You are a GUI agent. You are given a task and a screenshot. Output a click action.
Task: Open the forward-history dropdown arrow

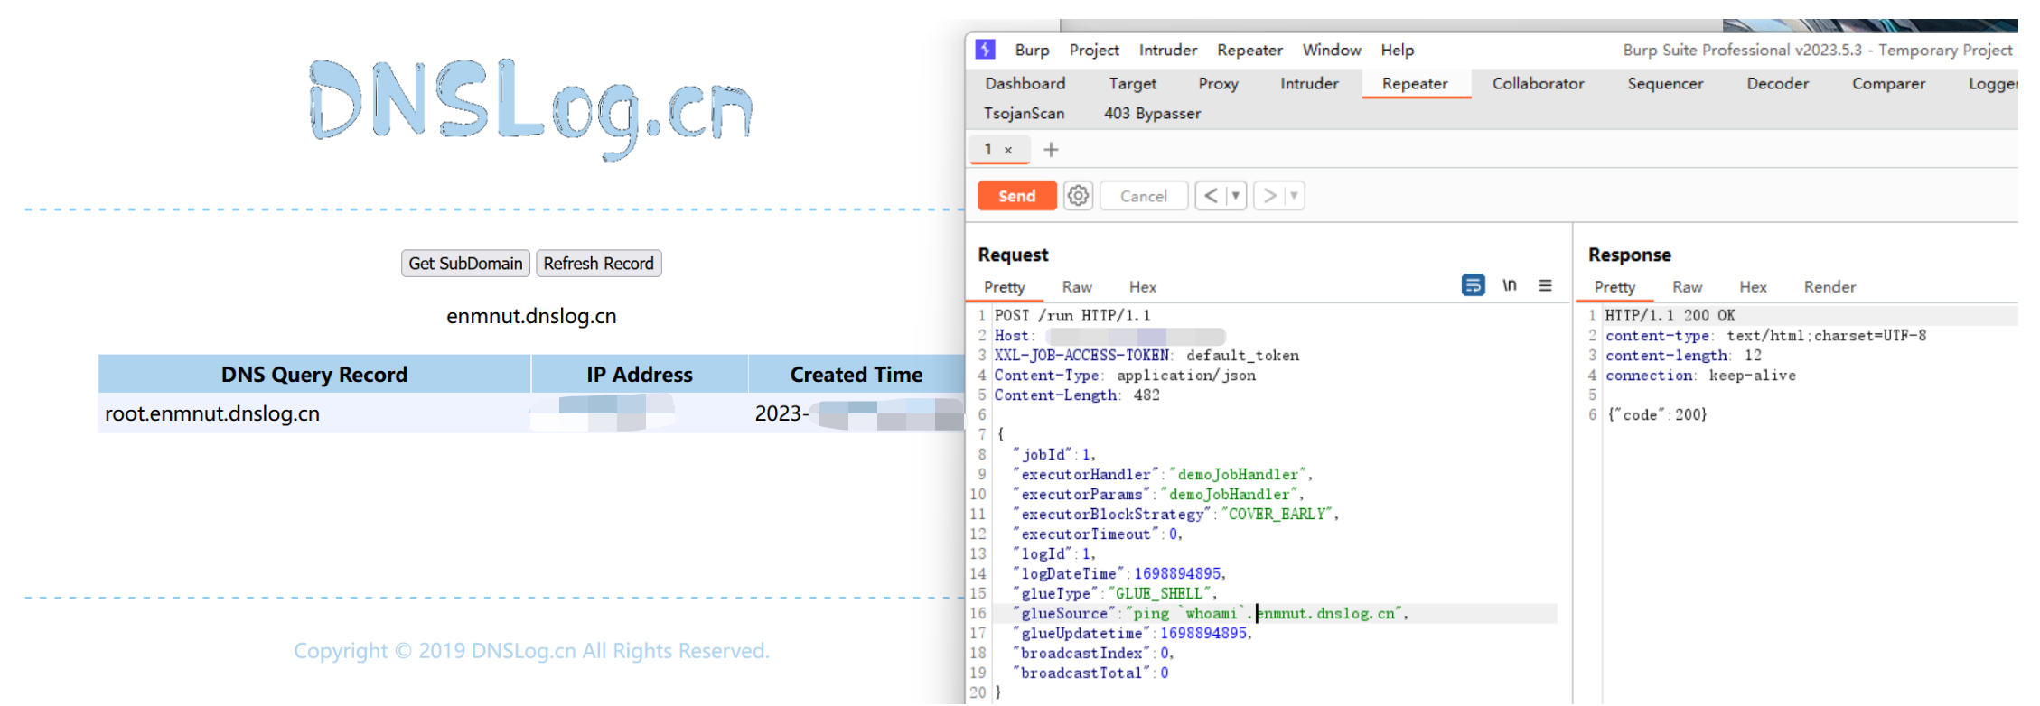(x=1294, y=196)
